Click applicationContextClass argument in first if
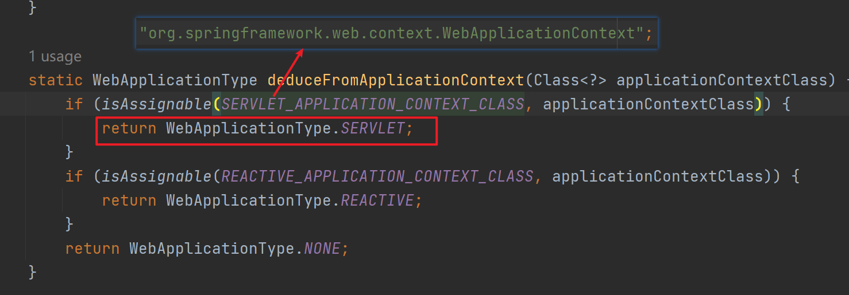 (x=649, y=104)
